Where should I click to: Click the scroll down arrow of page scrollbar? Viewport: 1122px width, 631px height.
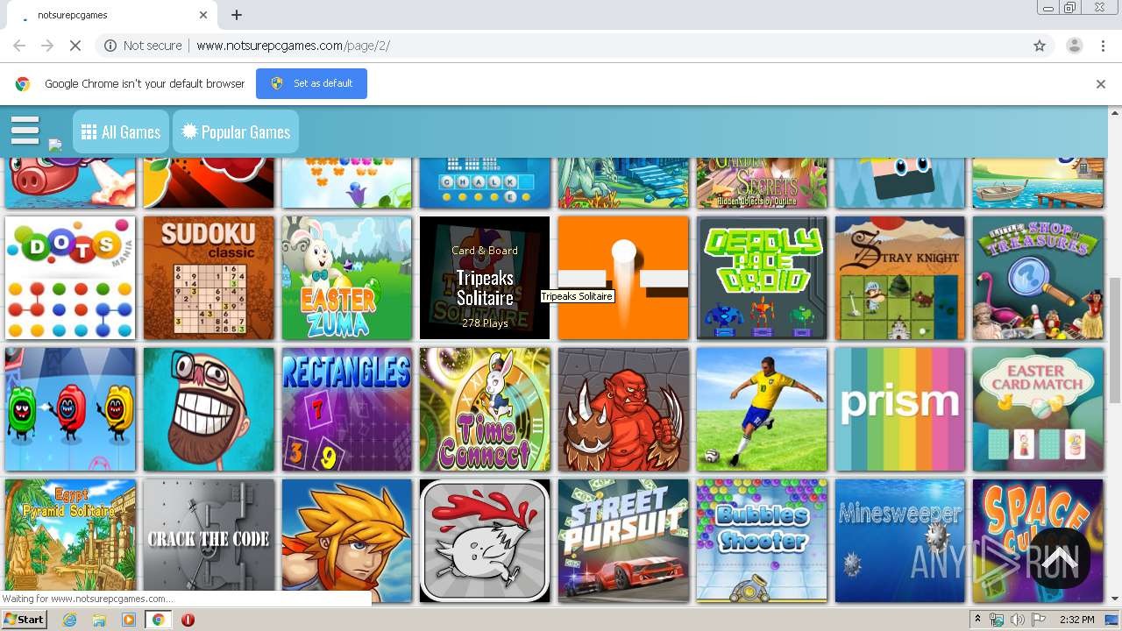[1115, 599]
